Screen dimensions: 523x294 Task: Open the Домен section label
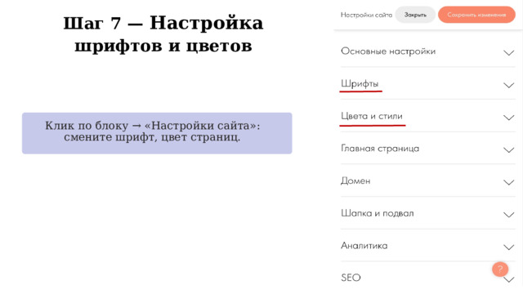coord(355,181)
